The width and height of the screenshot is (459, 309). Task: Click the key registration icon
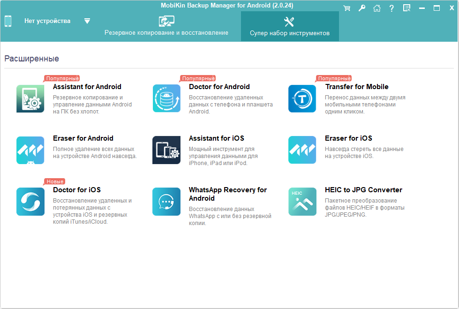(362, 8)
